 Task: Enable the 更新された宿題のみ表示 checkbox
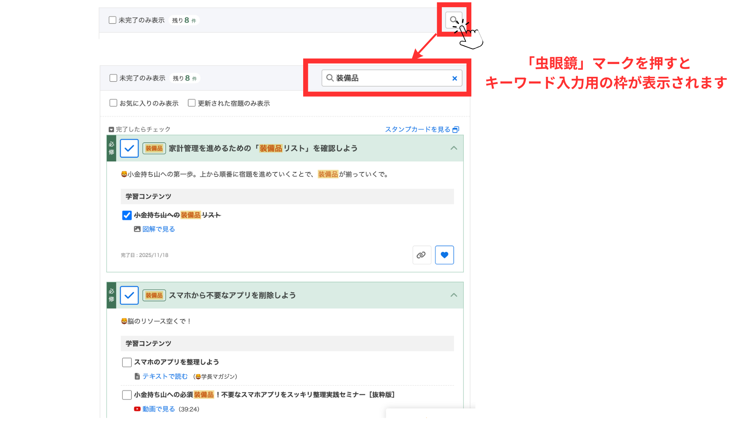[x=192, y=103]
